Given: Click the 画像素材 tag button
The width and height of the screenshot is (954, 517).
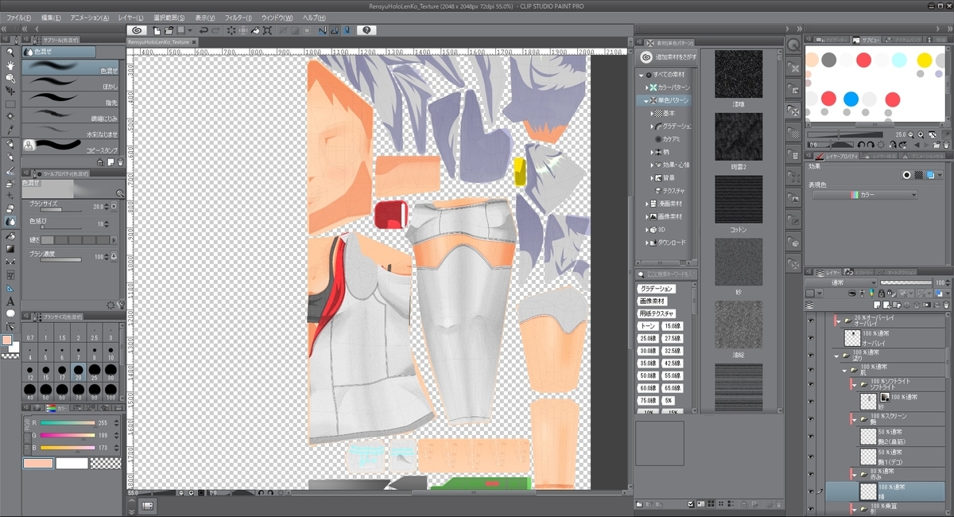Looking at the screenshot, I should (x=651, y=301).
